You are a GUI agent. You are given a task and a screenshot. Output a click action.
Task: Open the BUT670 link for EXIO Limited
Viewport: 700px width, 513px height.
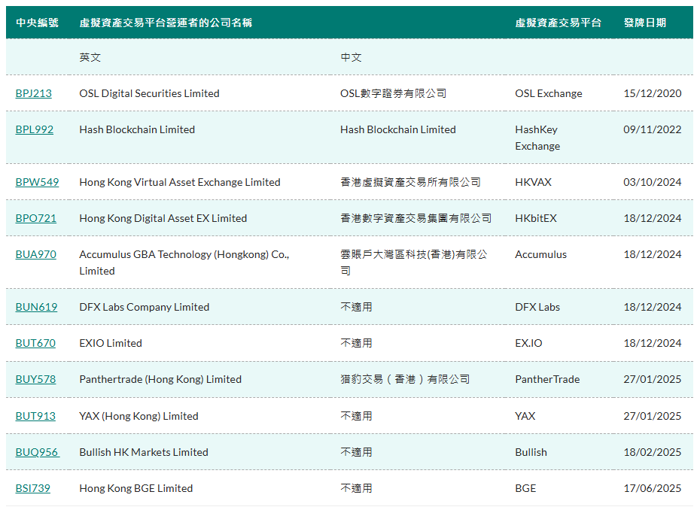point(34,343)
